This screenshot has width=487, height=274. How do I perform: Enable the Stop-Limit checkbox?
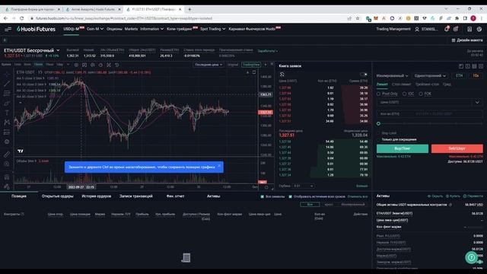point(379,133)
